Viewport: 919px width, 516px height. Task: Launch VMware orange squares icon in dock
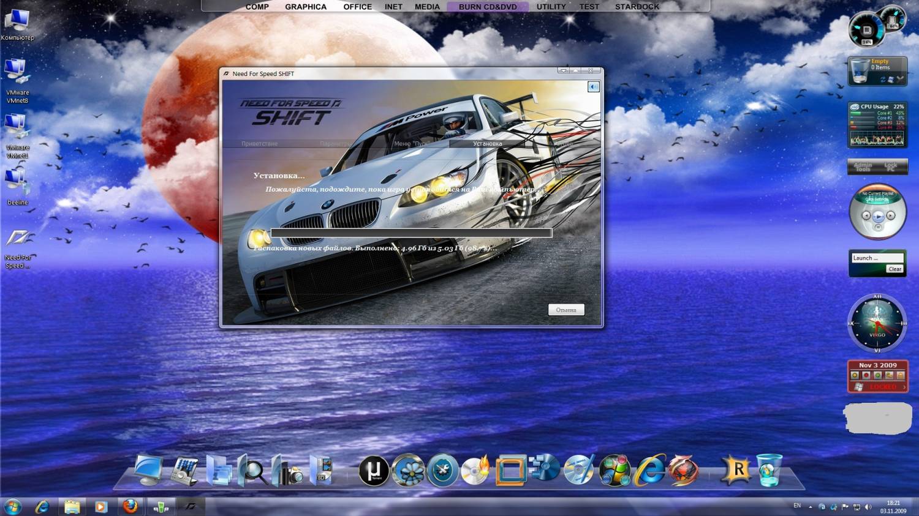point(511,471)
